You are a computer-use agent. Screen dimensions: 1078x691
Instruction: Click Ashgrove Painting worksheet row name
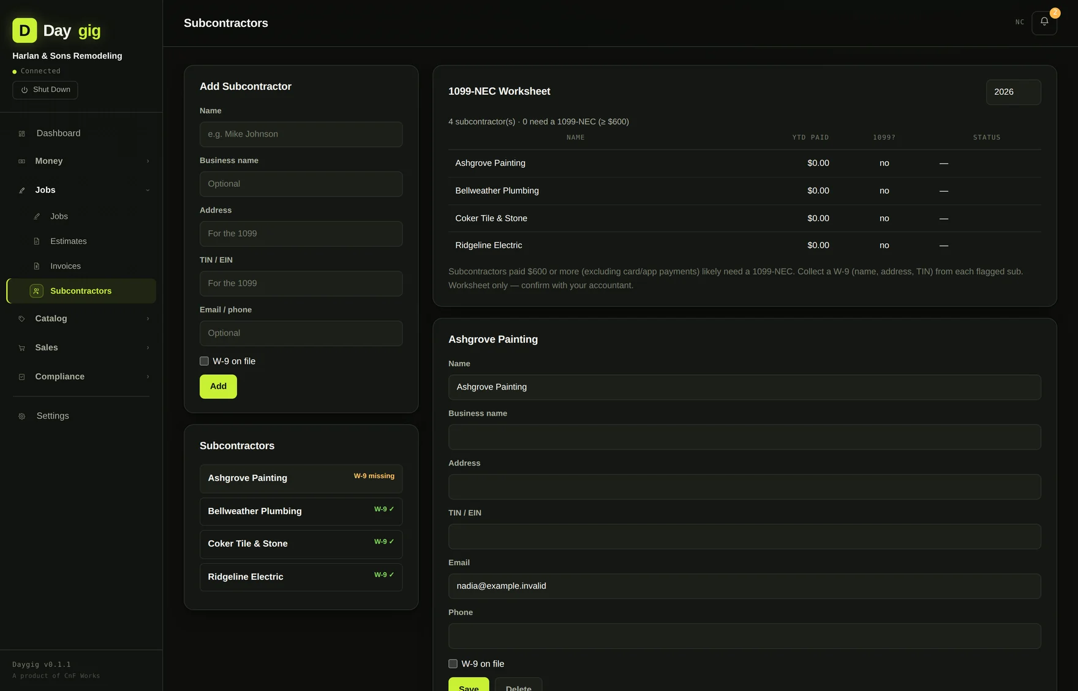pyautogui.click(x=490, y=163)
